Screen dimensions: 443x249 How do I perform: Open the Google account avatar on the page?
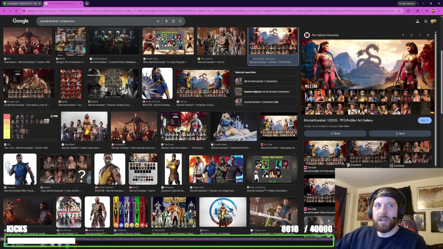pos(434,21)
